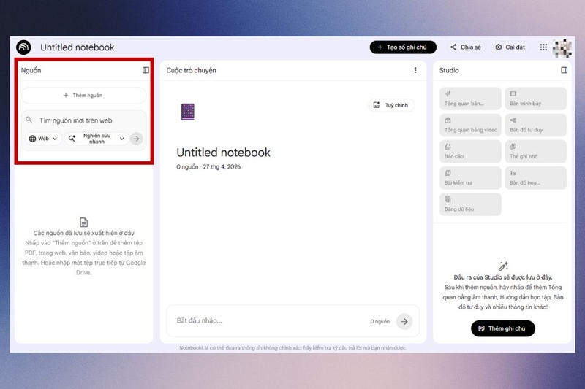Click the Untitled notebook title in header

pyautogui.click(x=78, y=47)
